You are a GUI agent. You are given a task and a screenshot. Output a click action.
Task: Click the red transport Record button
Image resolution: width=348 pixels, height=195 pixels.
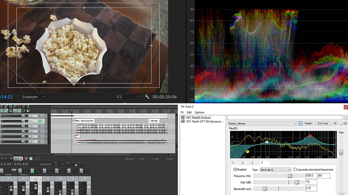coord(26,159)
